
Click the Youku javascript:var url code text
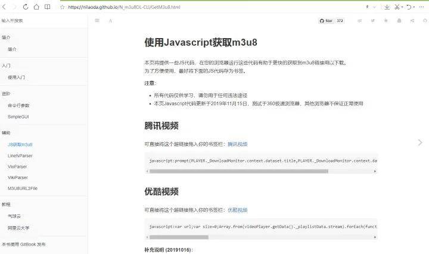263,227
